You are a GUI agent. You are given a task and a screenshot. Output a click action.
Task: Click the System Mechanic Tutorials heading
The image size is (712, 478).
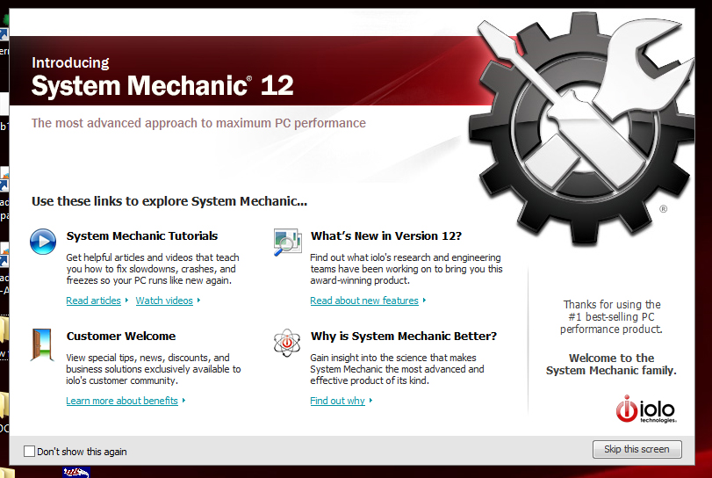142,235
